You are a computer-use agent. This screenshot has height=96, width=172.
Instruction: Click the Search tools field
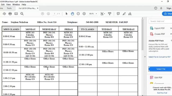tap(160, 21)
